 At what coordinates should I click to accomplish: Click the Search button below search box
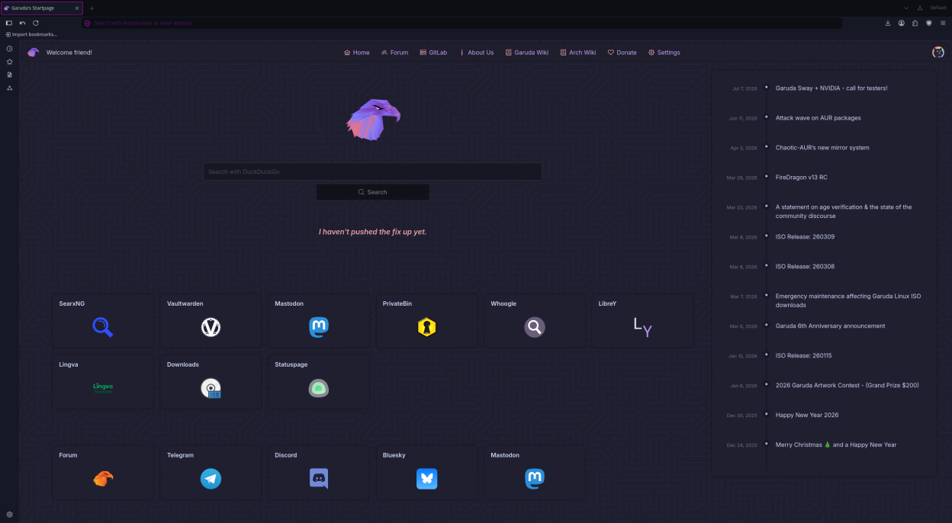(x=372, y=192)
